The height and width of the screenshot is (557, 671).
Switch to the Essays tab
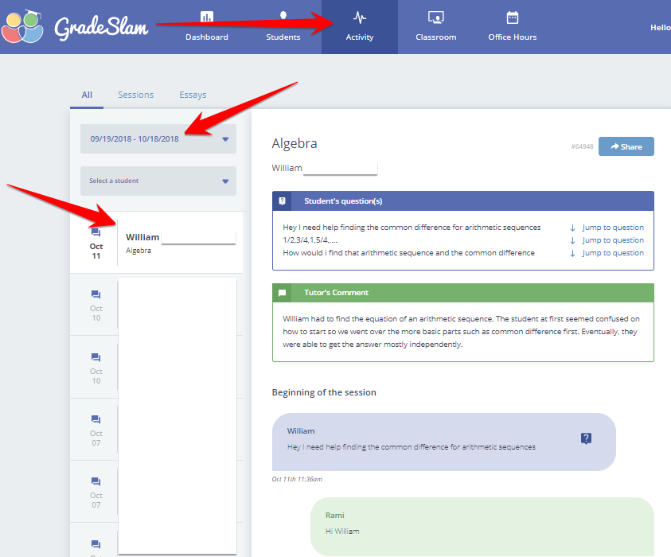[193, 95]
